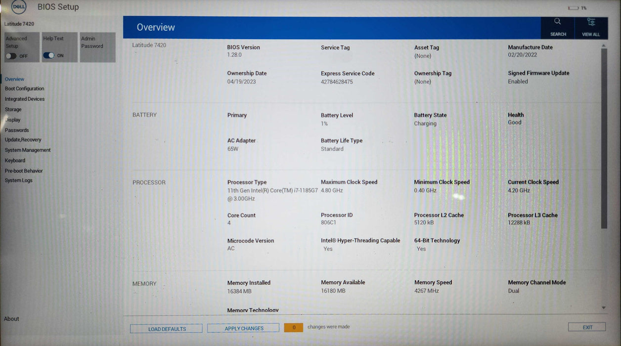This screenshot has height=346, width=621.
Task: Open the Admin Password tile
Action: [97, 47]
